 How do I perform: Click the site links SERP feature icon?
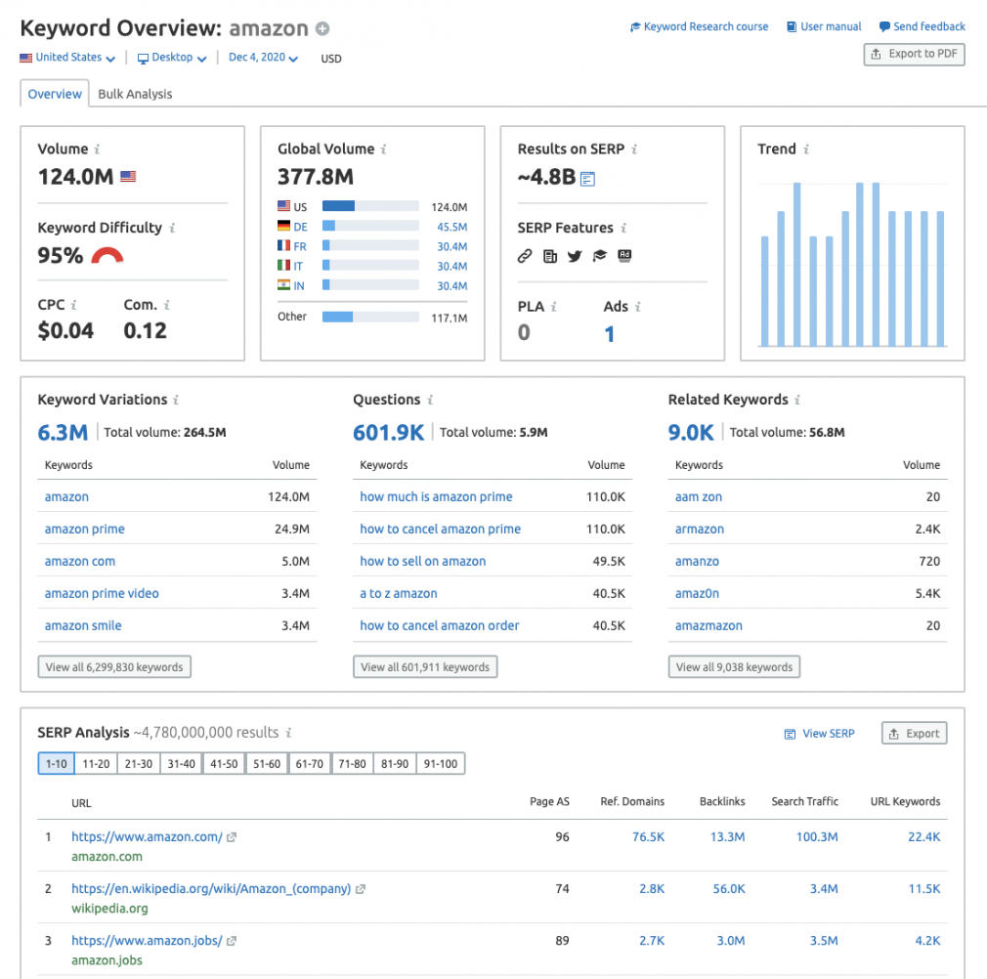(525, 256)
